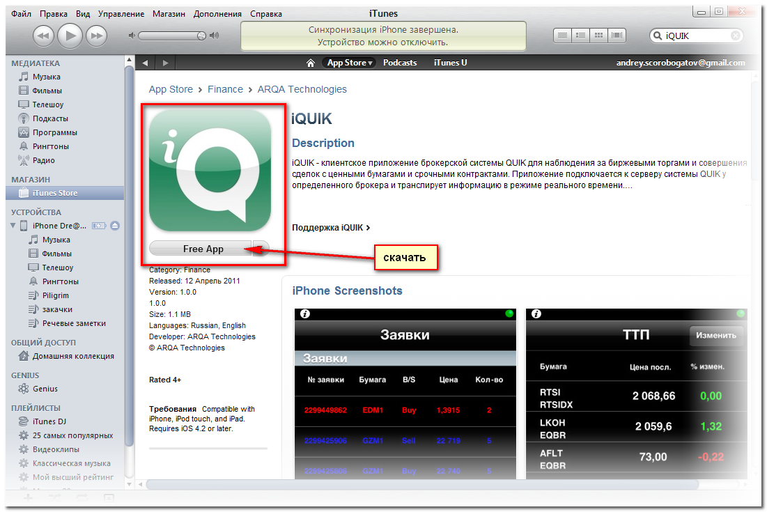Image resolution: width=767 pixels, height=512 pixels.
Task: Click the magnifier search icon
Action: coord(658,36)
